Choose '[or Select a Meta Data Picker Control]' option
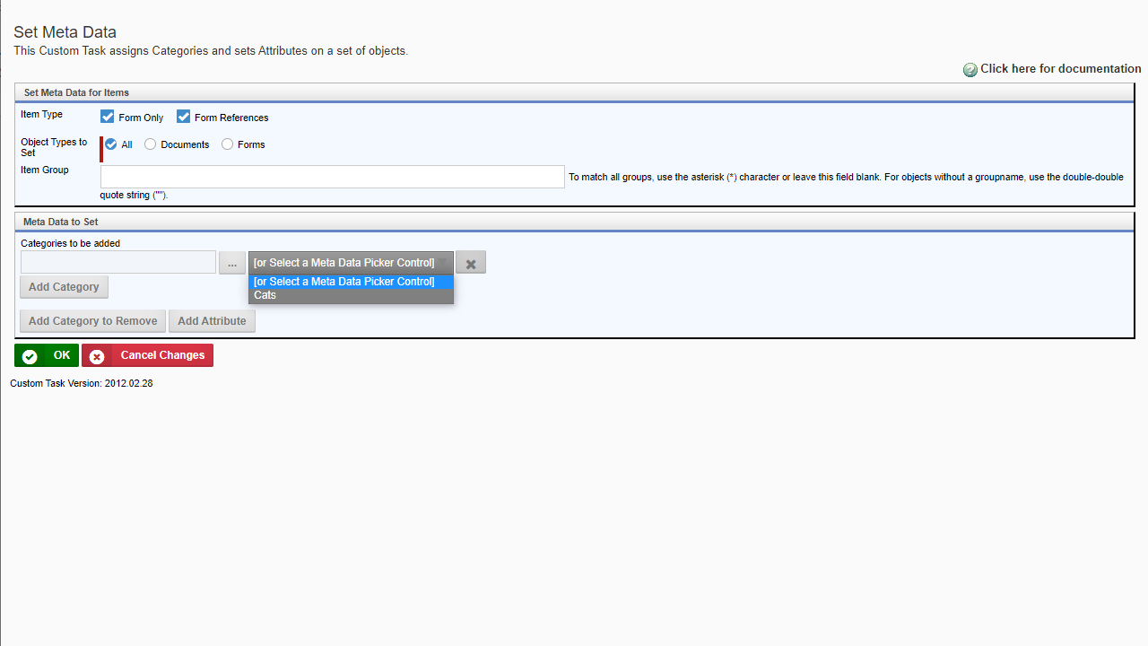 (351, 282)
